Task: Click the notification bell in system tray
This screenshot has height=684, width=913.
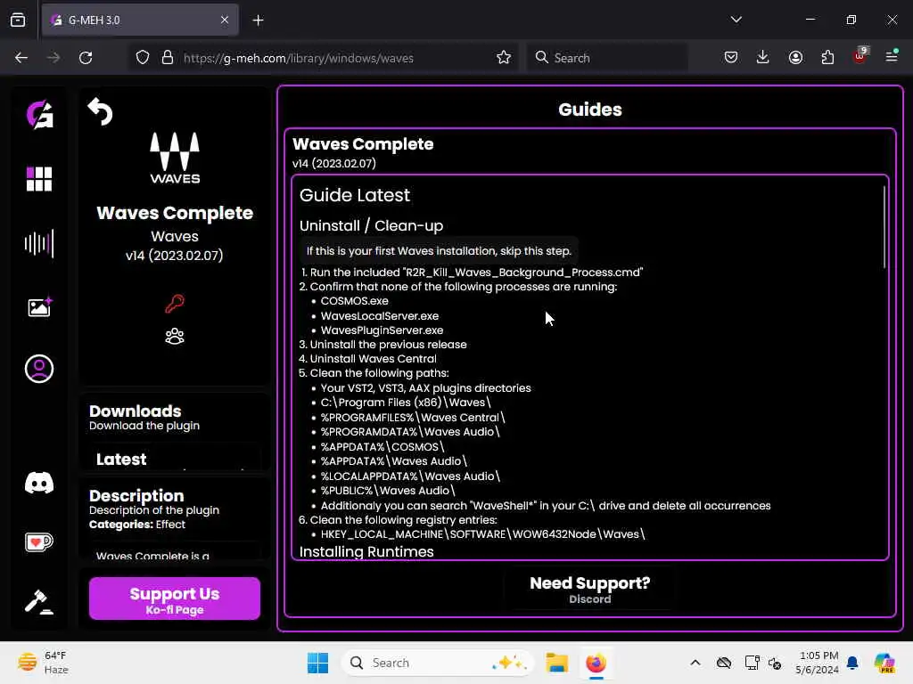Action: pyautogui.click(x=852, y=663)
